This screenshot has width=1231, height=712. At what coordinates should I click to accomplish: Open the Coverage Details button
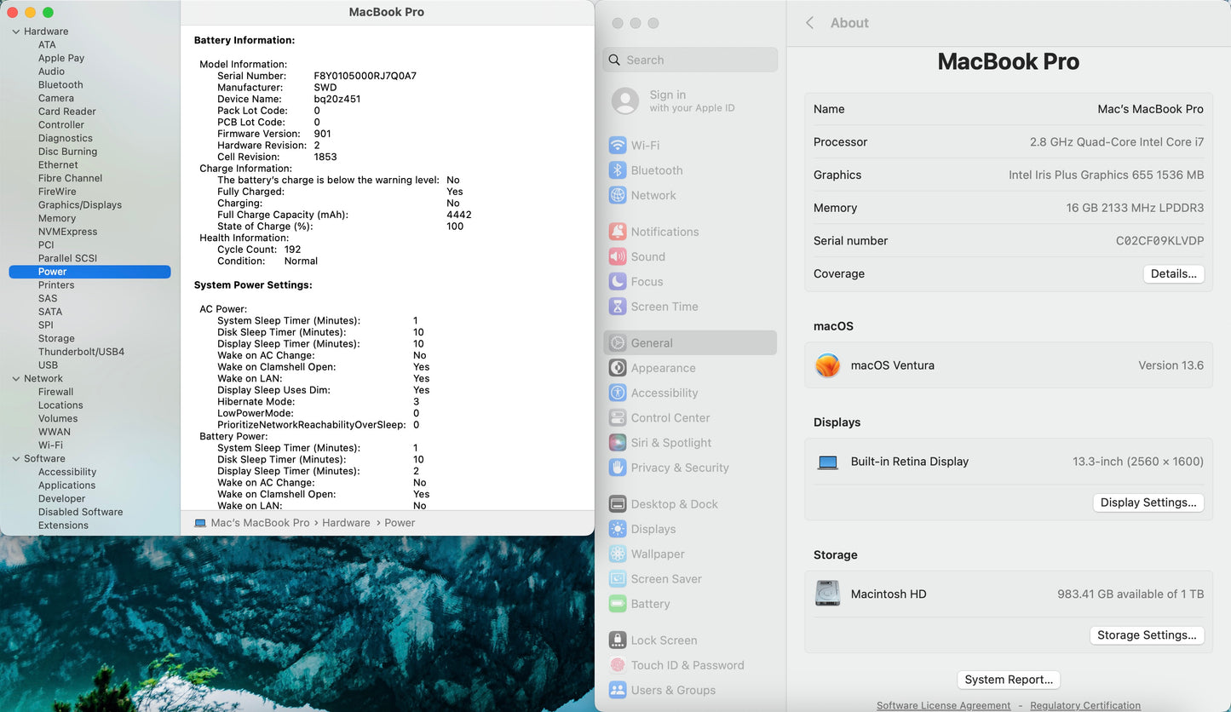tap(1173, 274)
